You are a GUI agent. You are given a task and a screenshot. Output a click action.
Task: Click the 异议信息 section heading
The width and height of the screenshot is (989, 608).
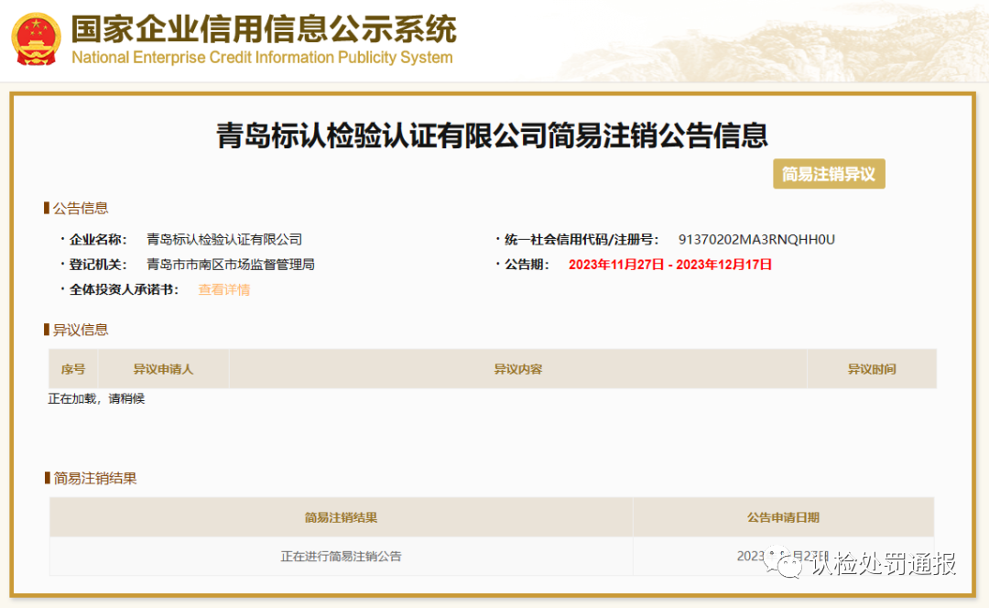80,330
